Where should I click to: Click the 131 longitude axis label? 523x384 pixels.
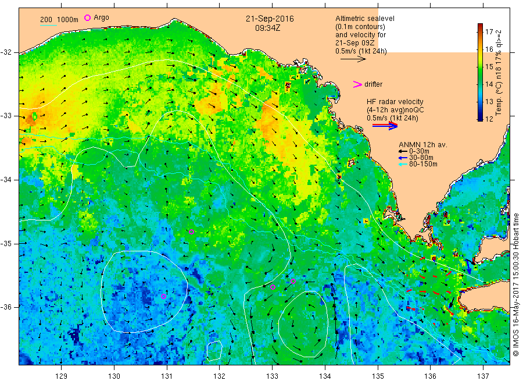(x=167, y=376)
